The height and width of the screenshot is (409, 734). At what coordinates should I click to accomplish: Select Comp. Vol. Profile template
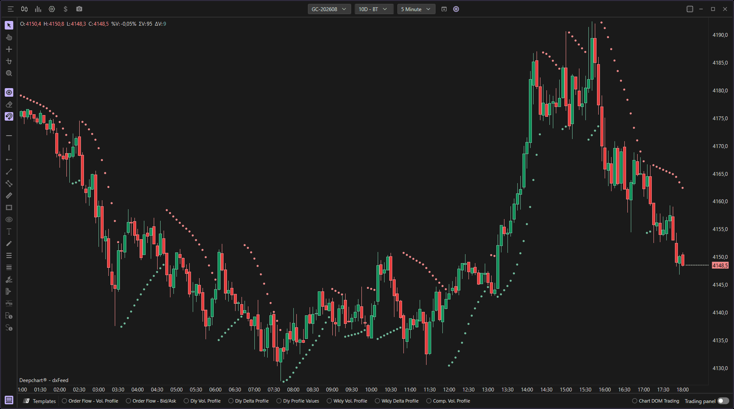[x=448, y=401]
